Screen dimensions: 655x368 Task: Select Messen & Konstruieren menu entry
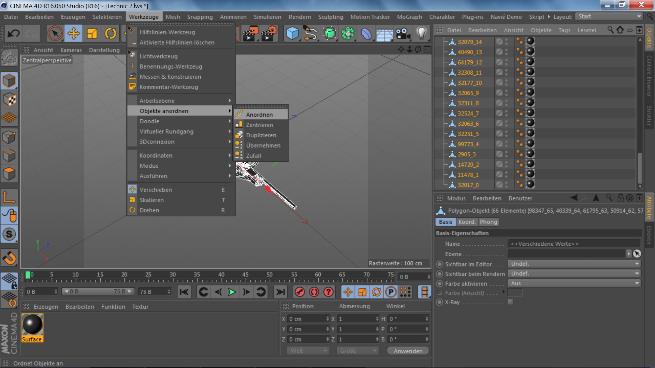[181, 77]
